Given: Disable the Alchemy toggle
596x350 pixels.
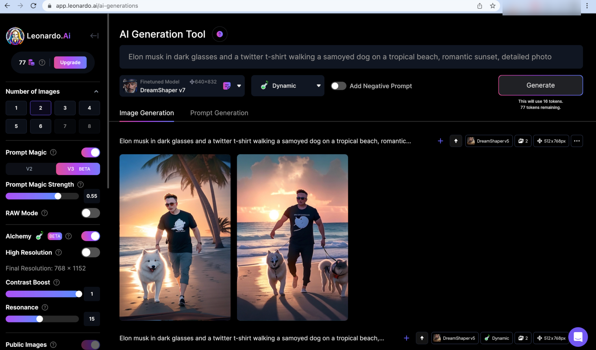Looking at the screenshot, I should (x=91, y=236).
